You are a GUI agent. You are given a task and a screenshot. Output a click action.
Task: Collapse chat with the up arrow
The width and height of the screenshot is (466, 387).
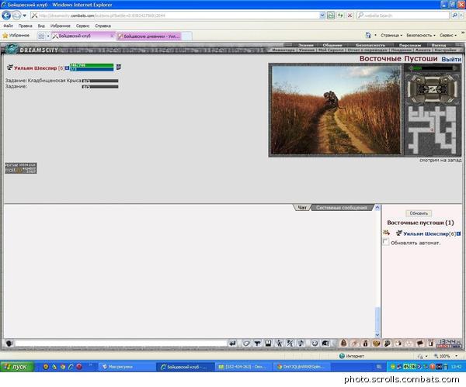tap(377, 207)
